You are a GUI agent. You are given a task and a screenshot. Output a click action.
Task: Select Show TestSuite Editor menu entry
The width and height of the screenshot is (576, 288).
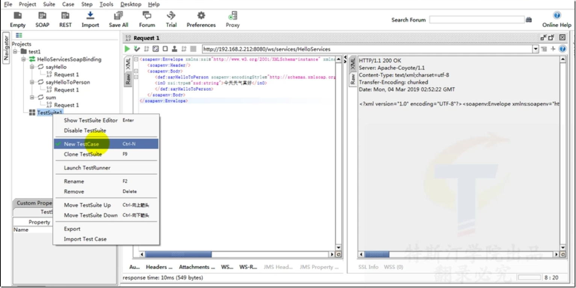(106, 120)
